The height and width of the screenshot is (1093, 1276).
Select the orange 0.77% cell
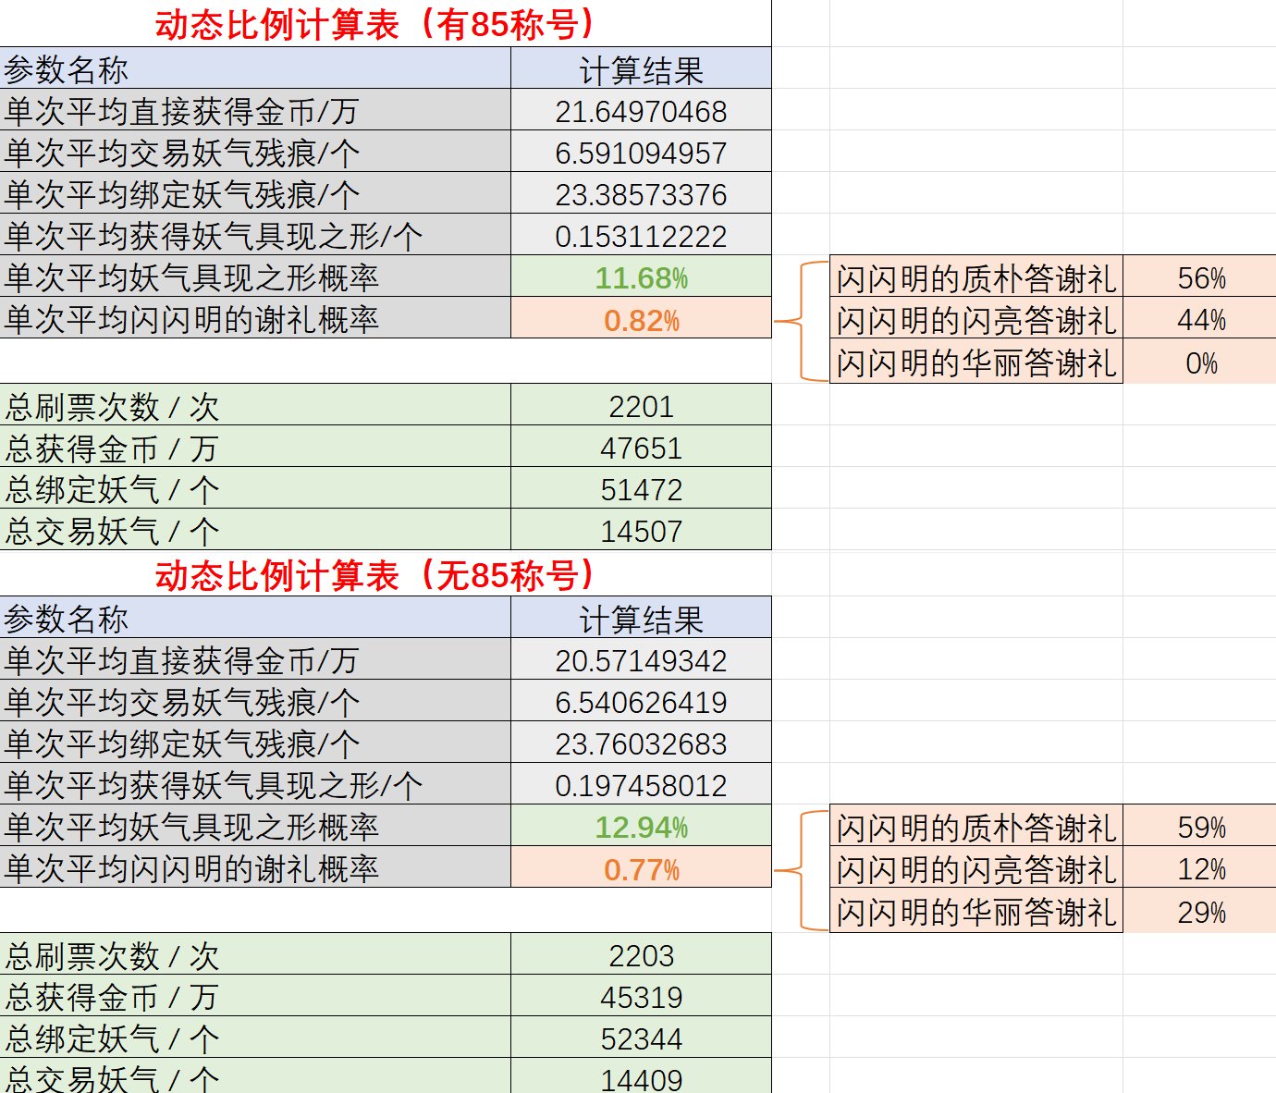(642, 870)
